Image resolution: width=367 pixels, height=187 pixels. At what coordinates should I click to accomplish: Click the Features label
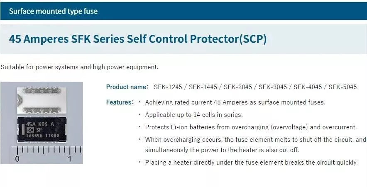pyautogui.click(x=120, y=102)
